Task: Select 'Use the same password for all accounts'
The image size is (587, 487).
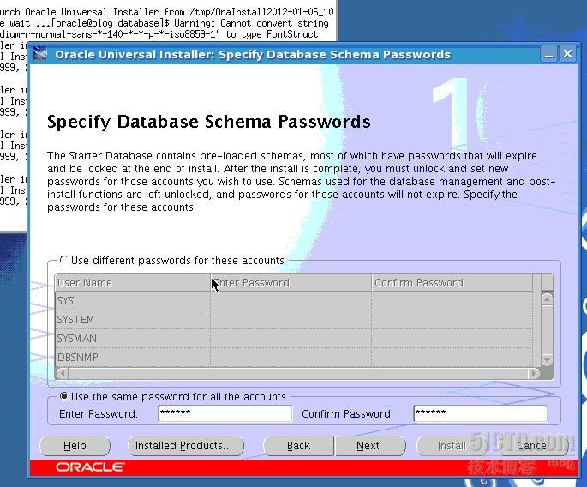Action: (x=63, y=395)
